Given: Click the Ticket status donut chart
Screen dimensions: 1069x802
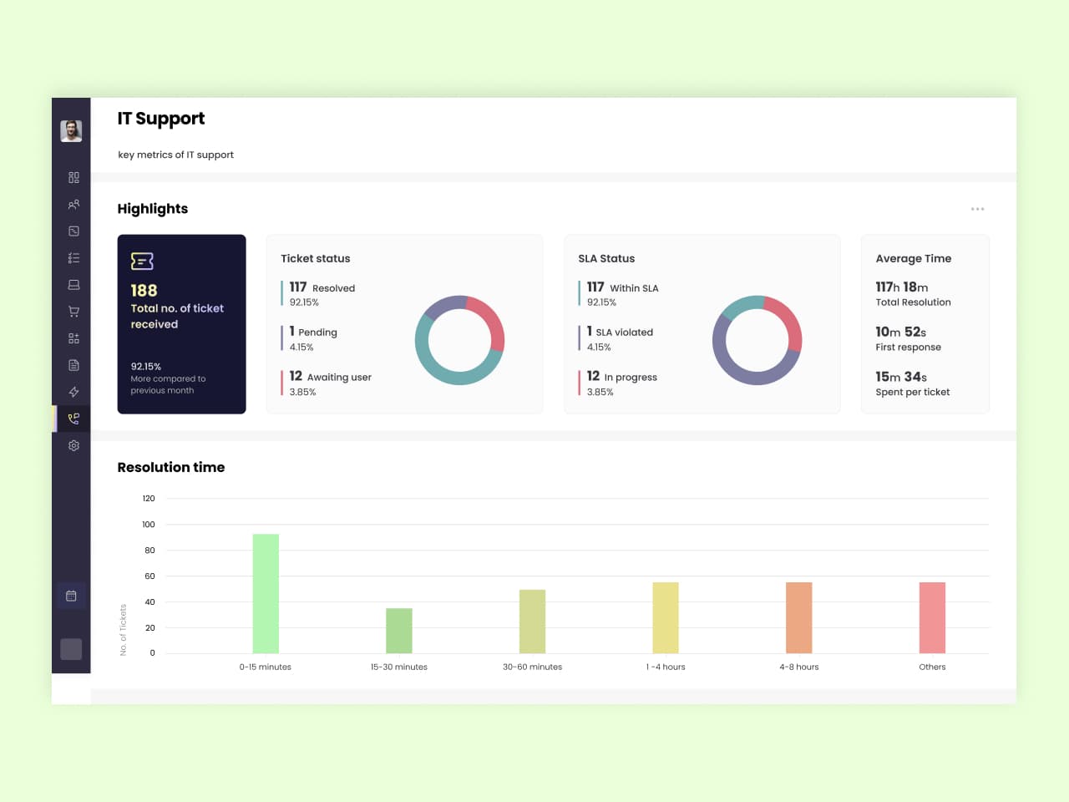Looking at the screenshot, I should 459,340.
